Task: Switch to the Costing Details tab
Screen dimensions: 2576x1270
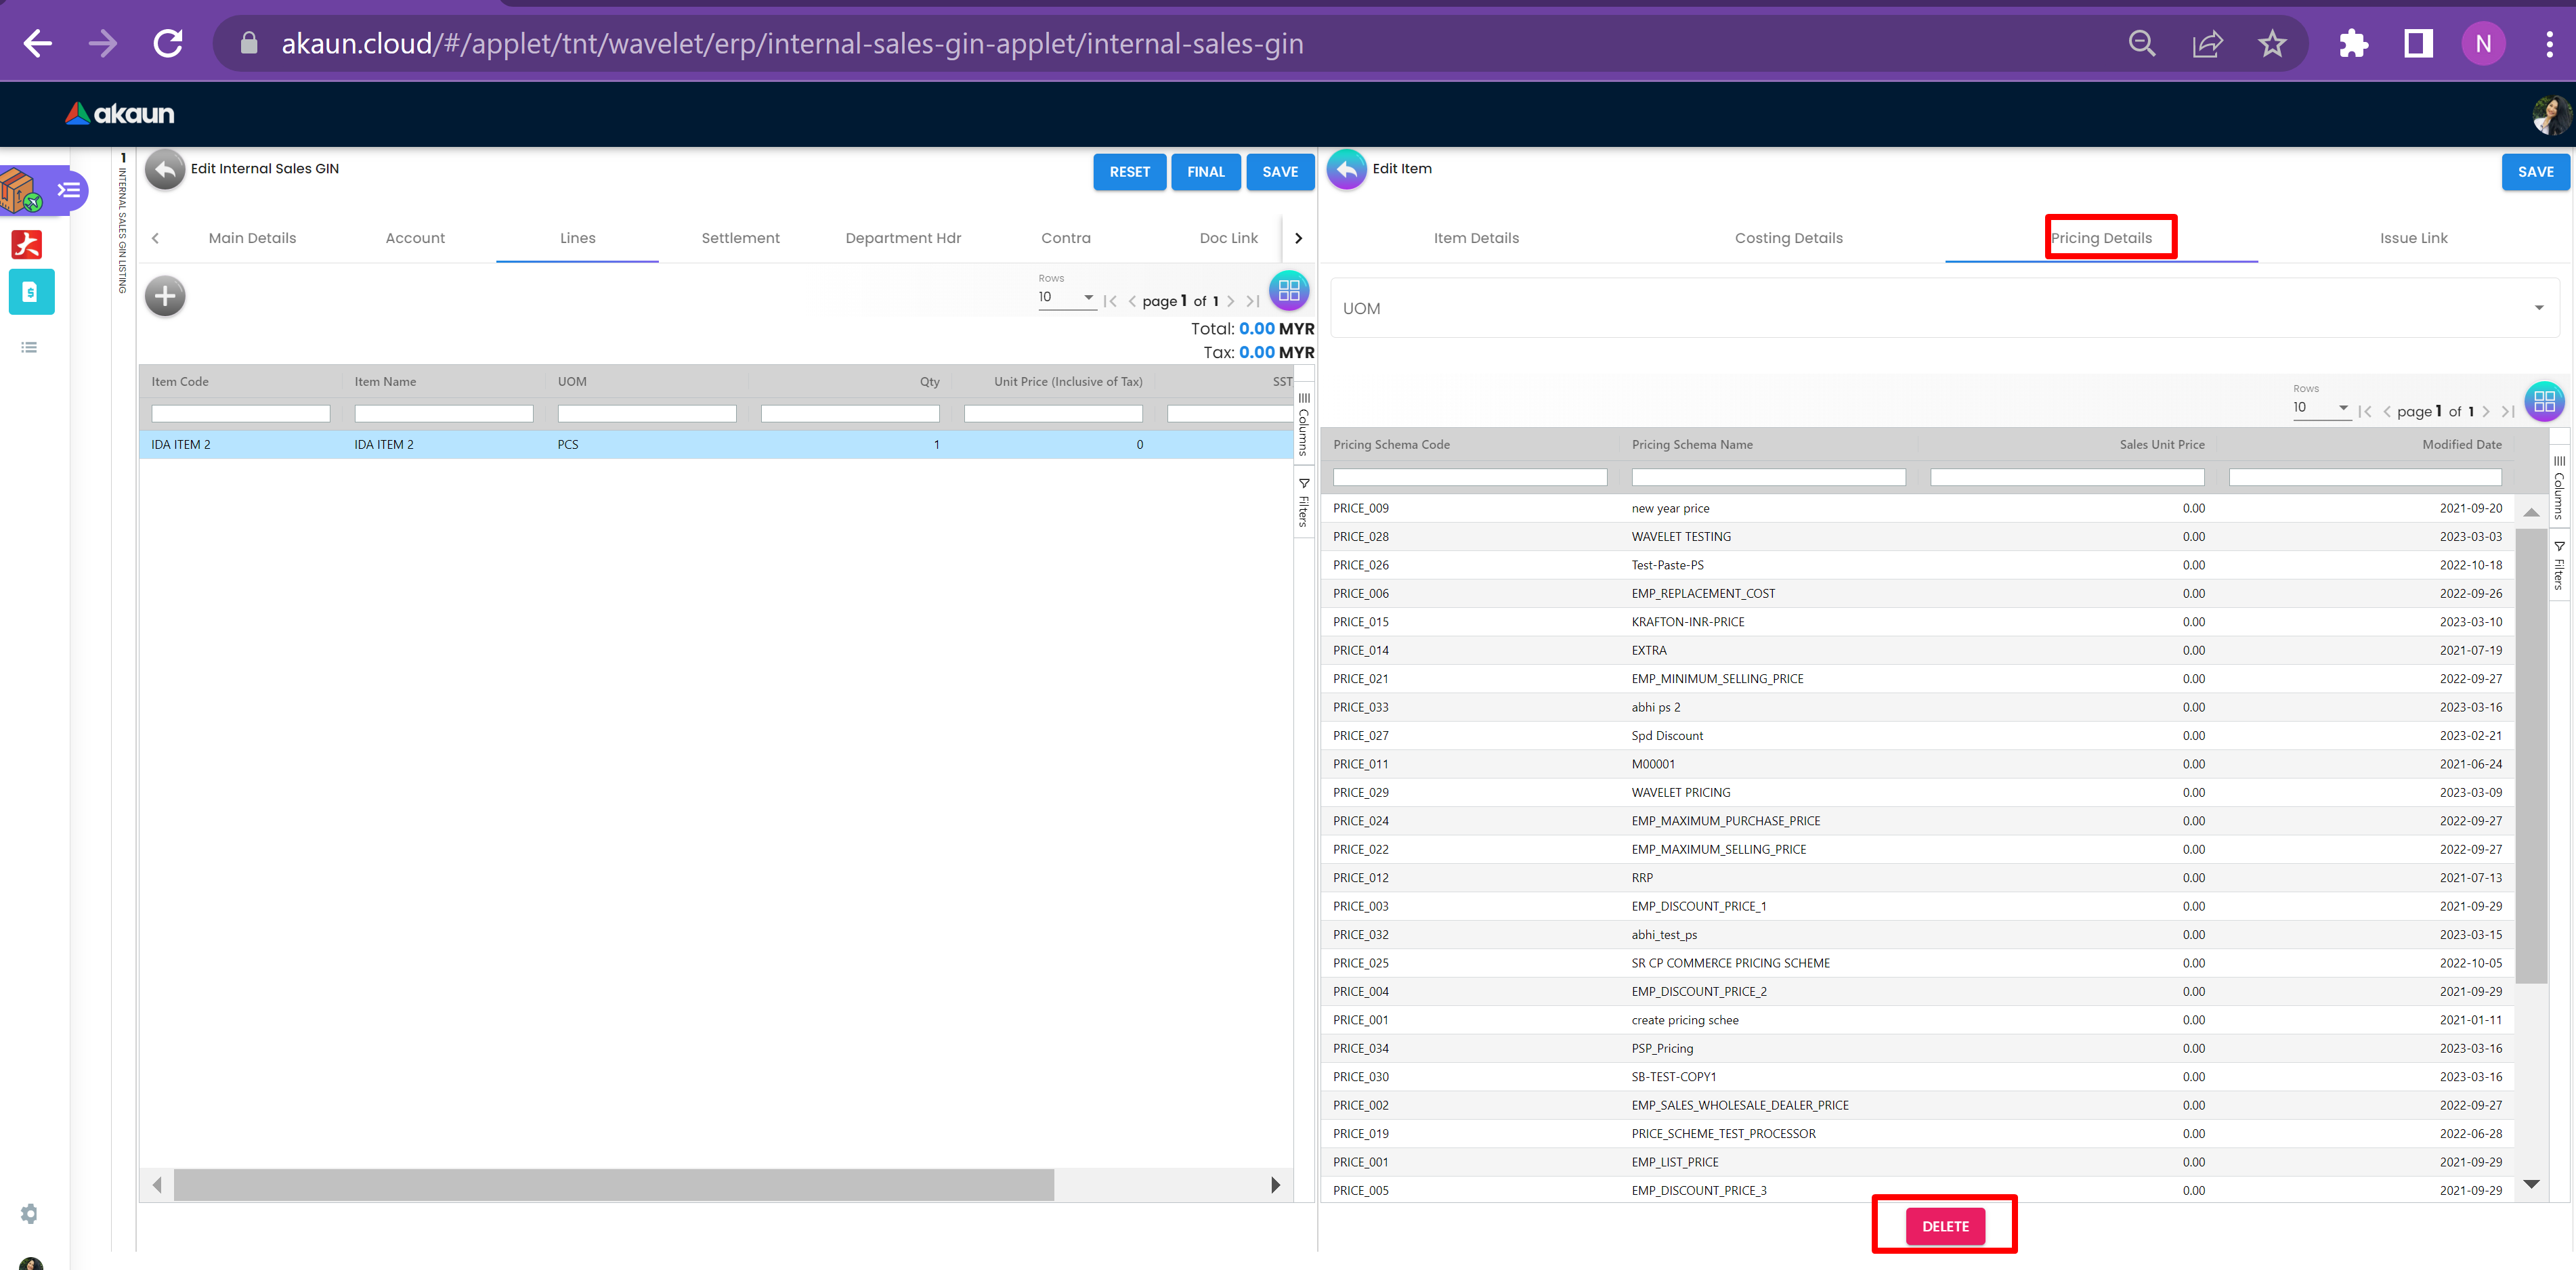Action: click(1788, 238)
